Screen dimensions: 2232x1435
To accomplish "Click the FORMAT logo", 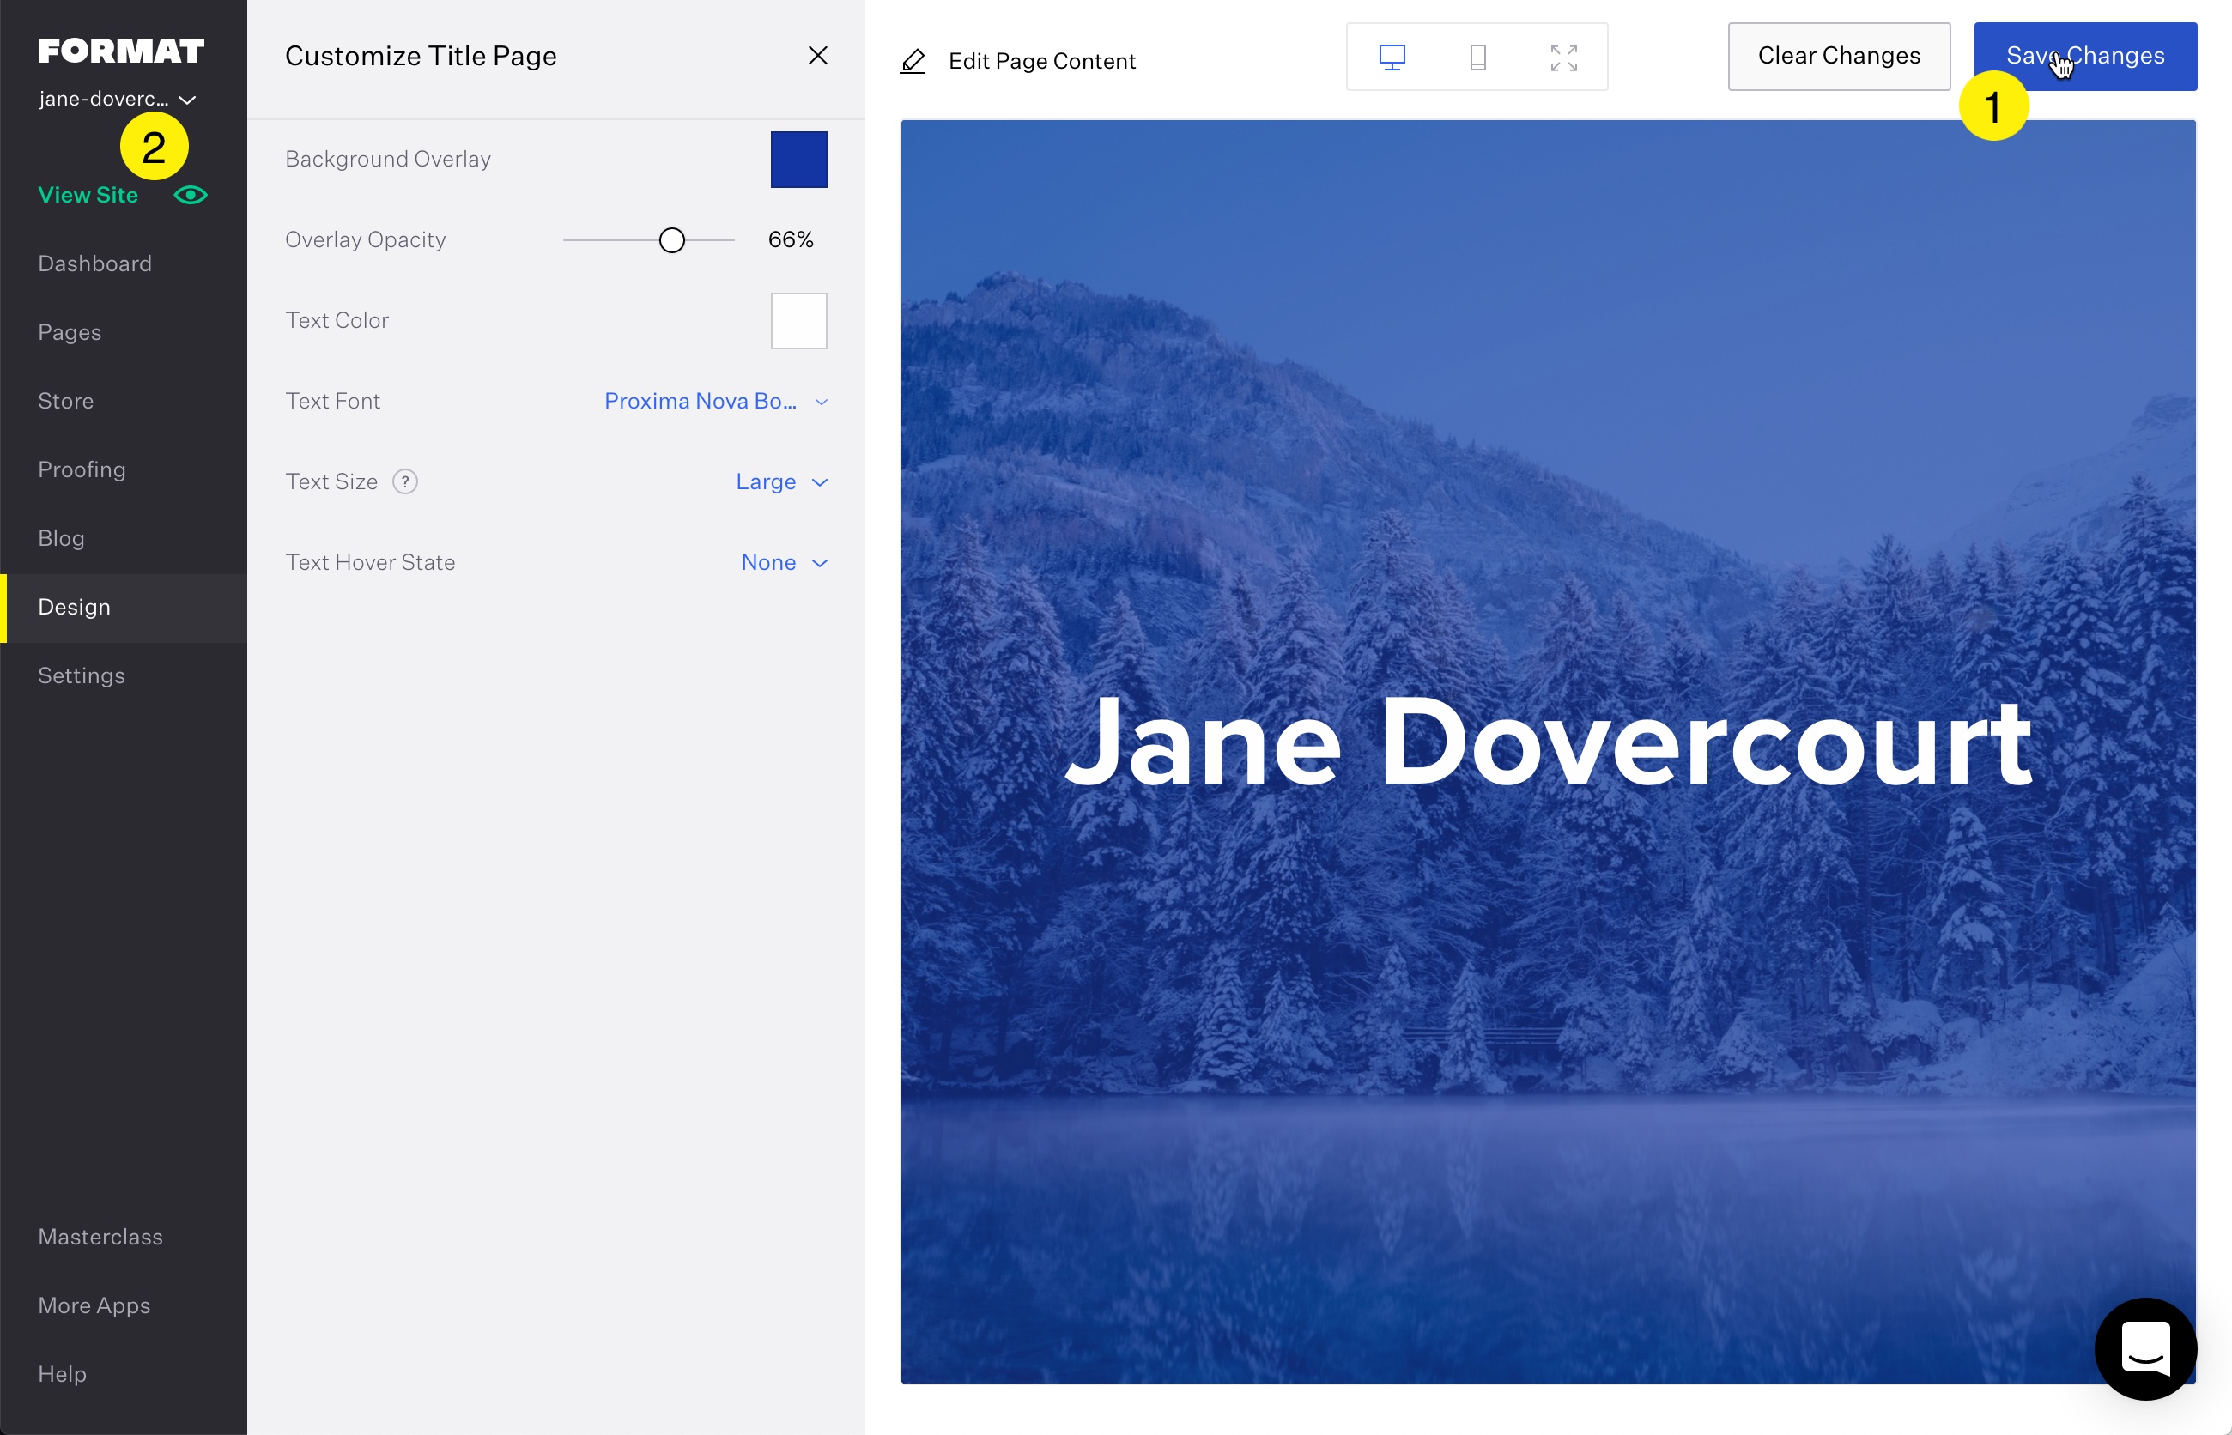I will click(121, 51).
